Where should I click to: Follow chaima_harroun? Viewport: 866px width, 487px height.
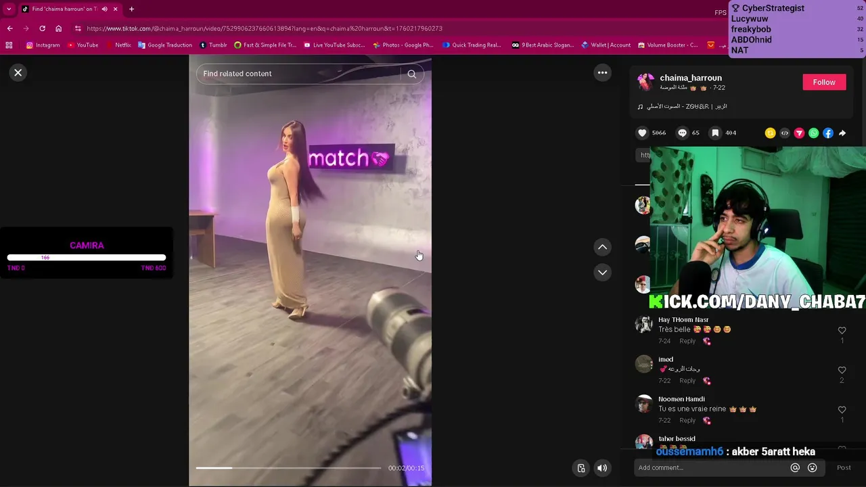click(824, 82)
